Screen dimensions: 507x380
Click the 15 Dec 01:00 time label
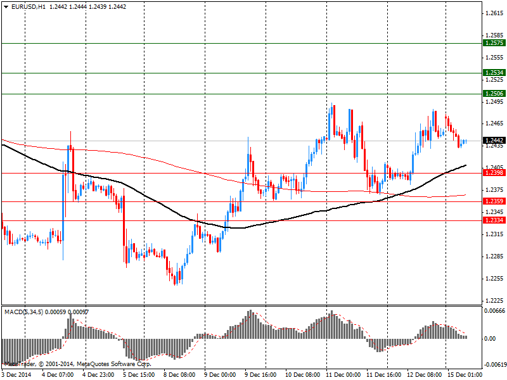click(x=465, y=375)
